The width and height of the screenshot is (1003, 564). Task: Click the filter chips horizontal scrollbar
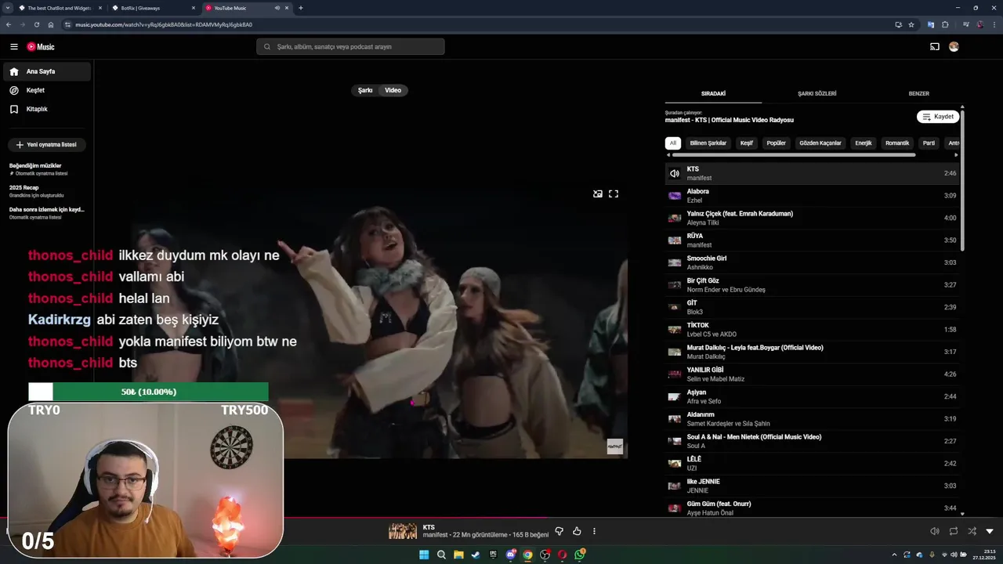point(794,155)
